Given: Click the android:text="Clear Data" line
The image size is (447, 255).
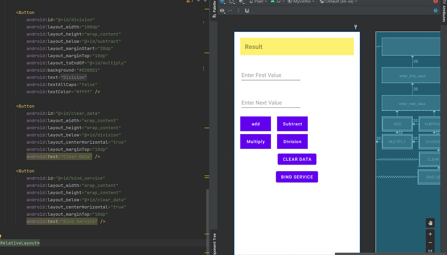Looking at the screenshot, I should coord(63,157).
